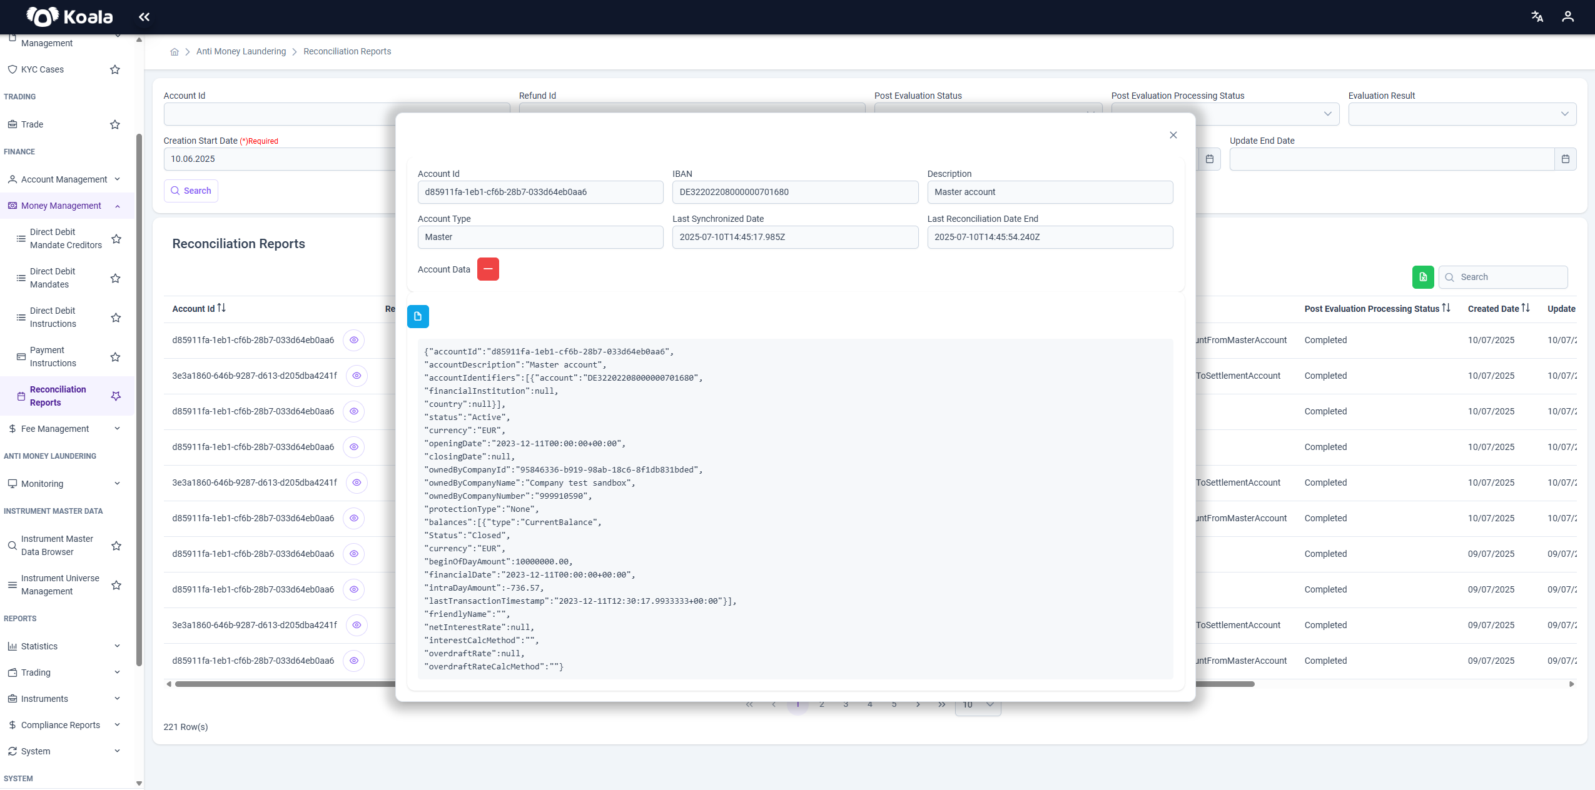This screenshot has width=1595, height=790.
Task: View details eye in fourth table row
Action: (354, 447)
